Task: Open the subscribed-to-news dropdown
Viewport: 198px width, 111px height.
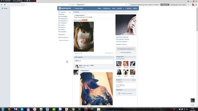Action: [x=126, y=49]
